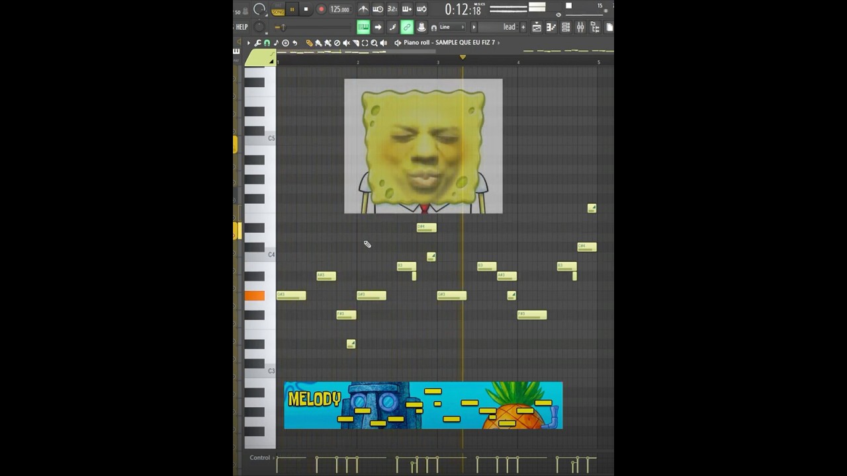Click speaker icon beside Piano roll title
The width and height of the screenshot is (847, 476).
[398, 43]
